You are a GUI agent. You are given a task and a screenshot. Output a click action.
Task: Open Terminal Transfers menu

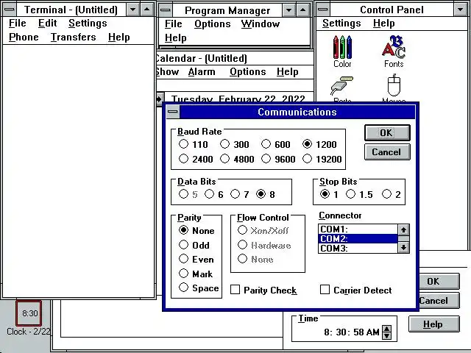(x=74, y=38)
